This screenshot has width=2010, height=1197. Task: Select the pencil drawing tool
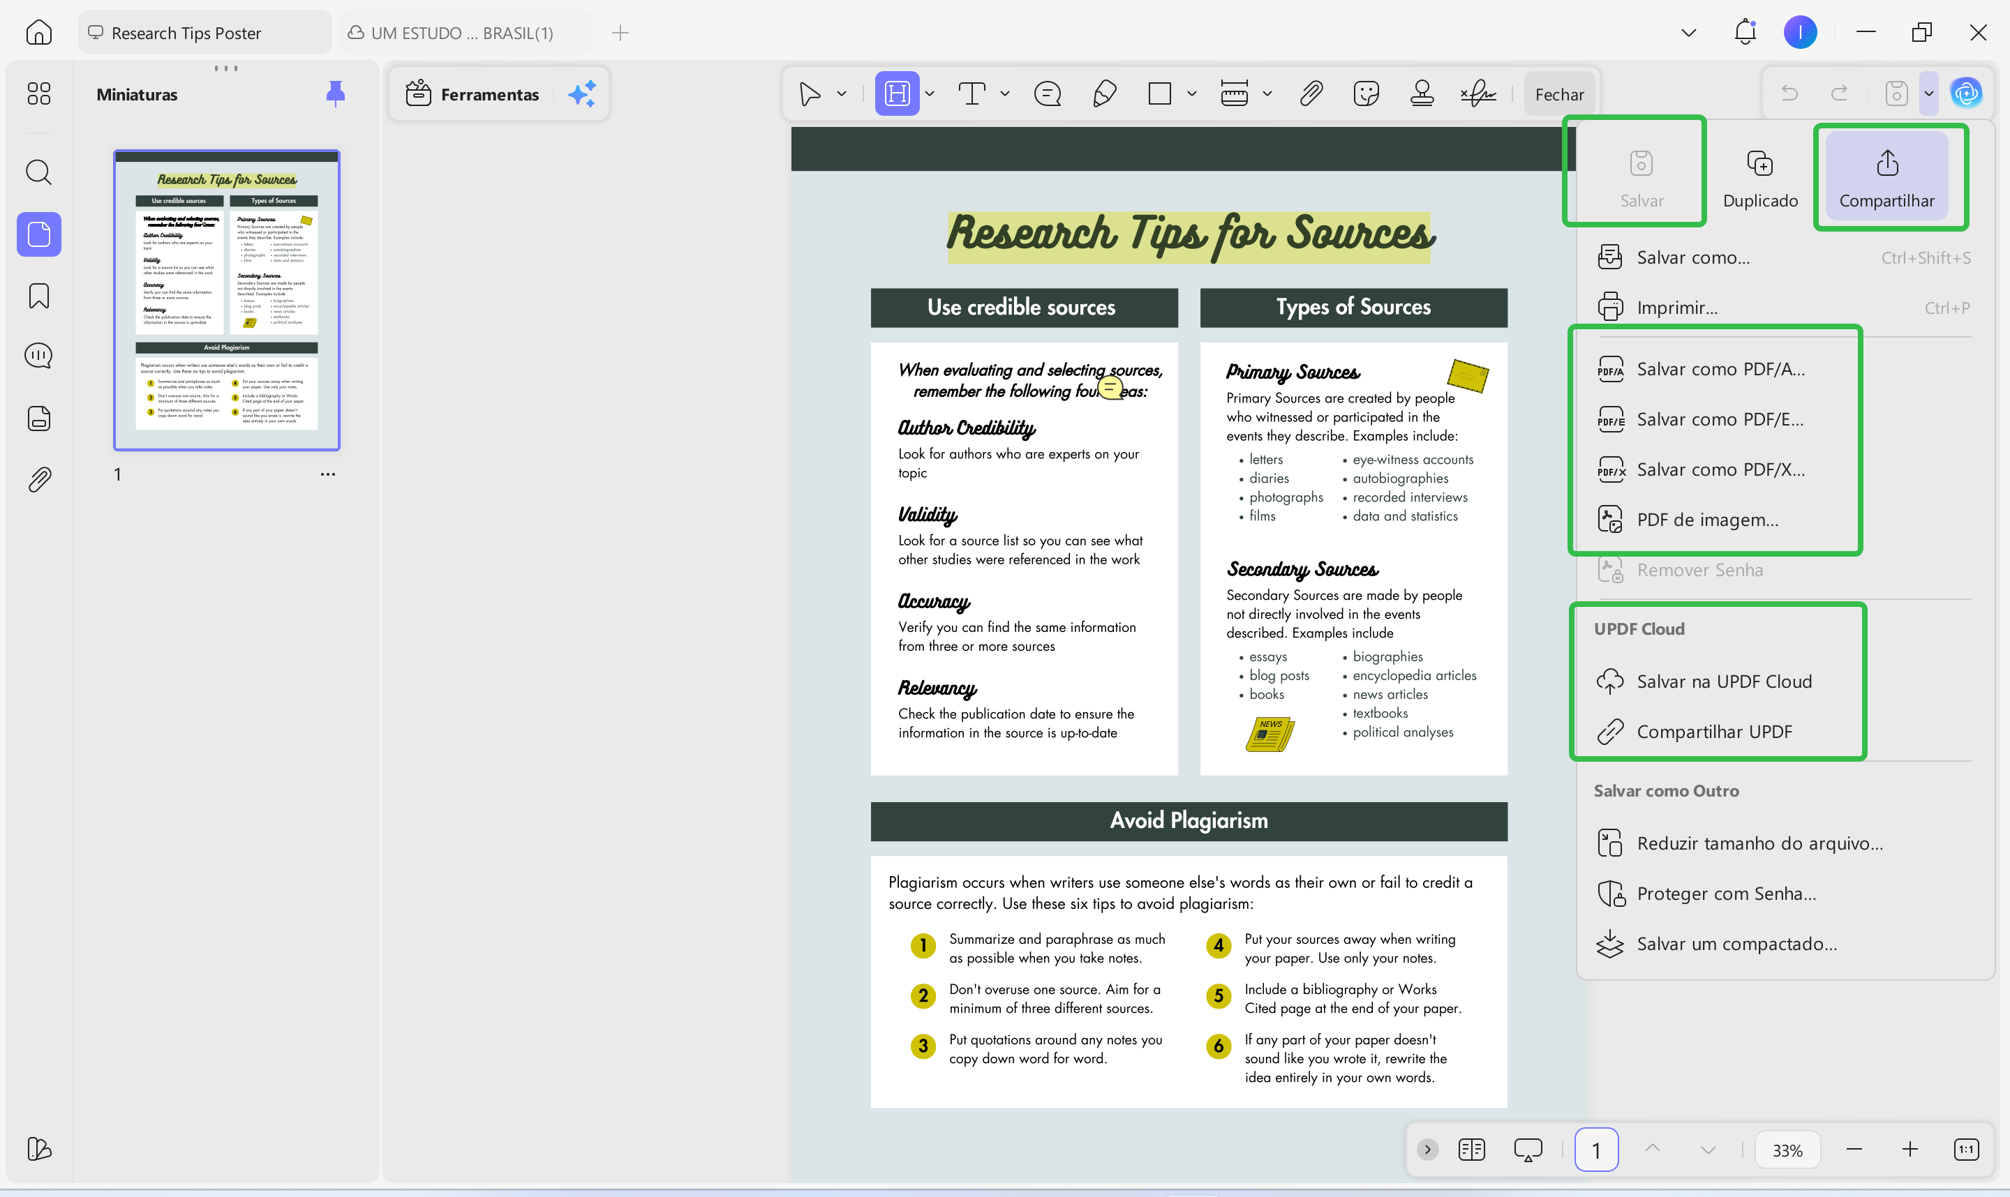click(1104, 93)
